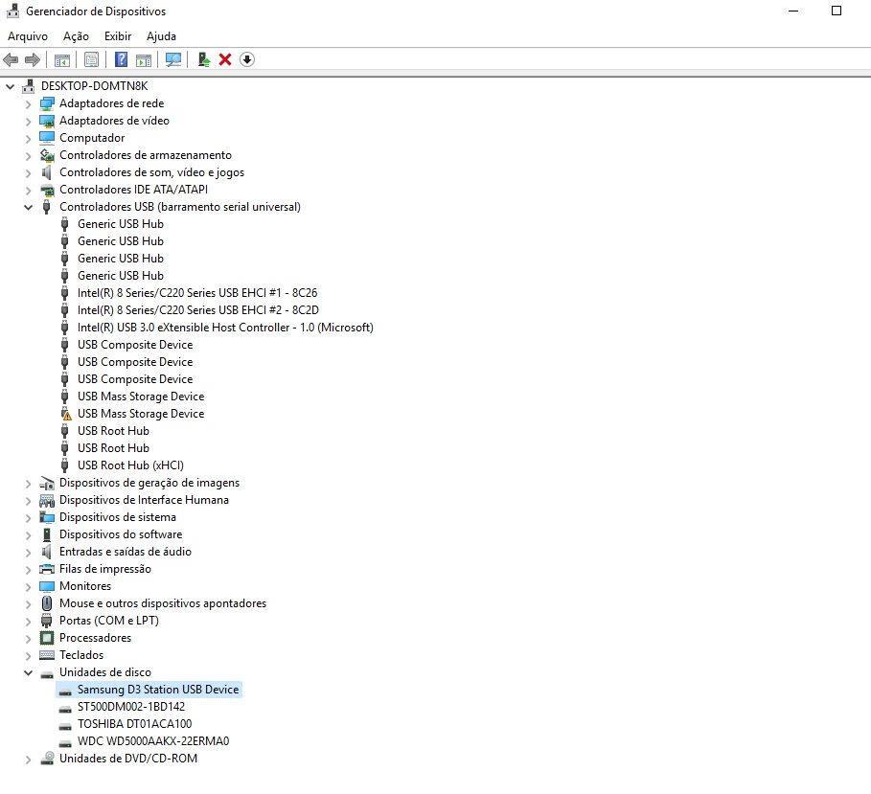This screenshot has width=871, height=794.
Task: Click the Adaptadores de vídeo icon
Action: coord(47,121)
